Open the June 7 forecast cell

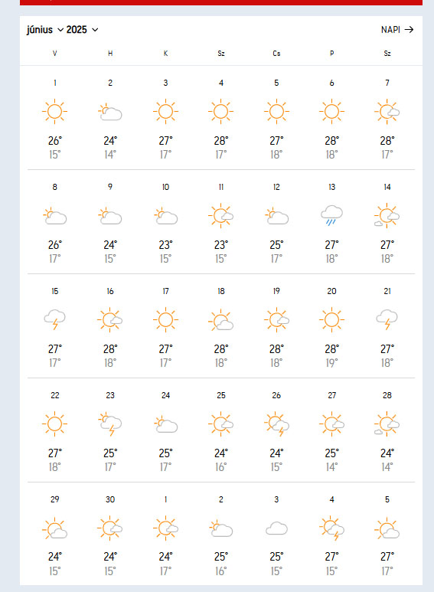click(387, 119)
